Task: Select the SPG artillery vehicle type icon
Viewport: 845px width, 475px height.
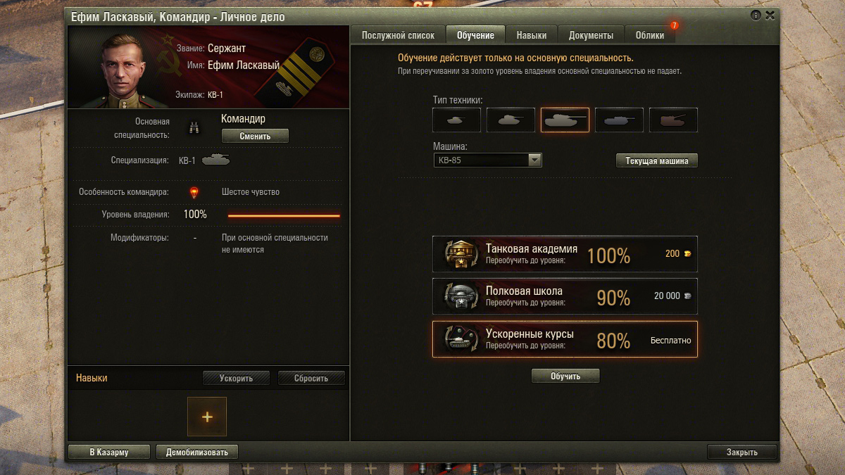Action: point(673,120)
